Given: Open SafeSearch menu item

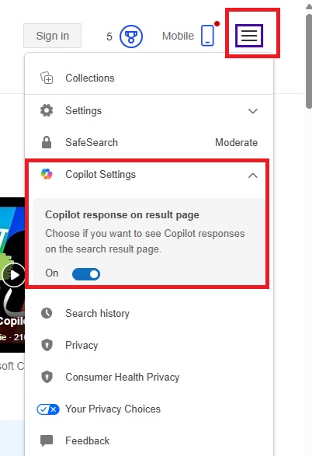Looking at the screenshot, I should (x=149, y=142).
